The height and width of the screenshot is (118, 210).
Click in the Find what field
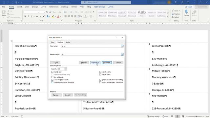pyautogui.click(x=91, y=46)
